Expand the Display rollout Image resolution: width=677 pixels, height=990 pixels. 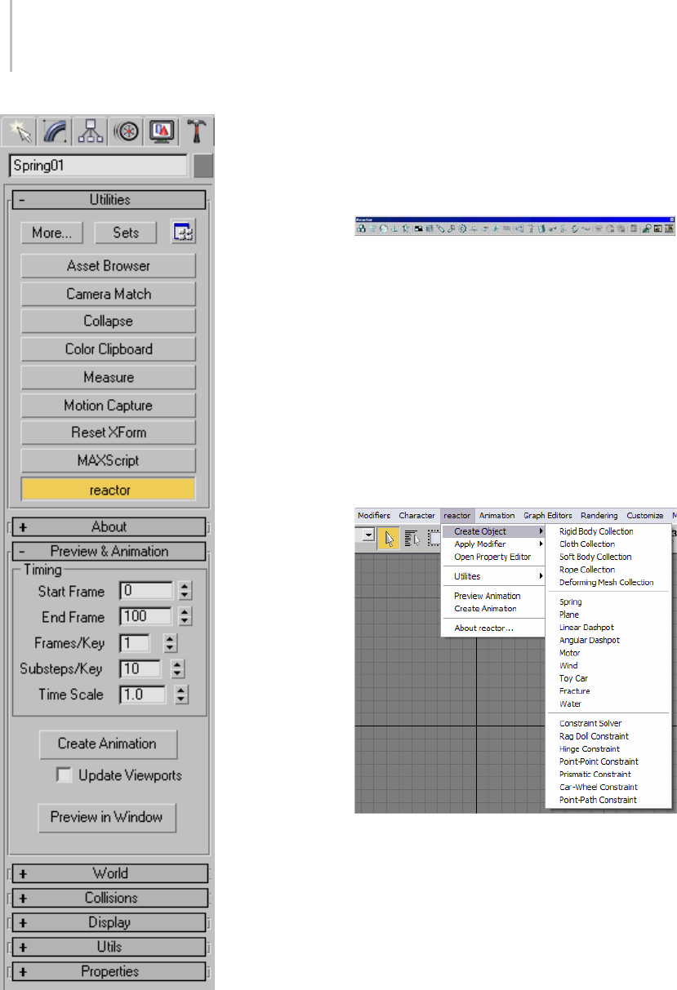click(109, 922)
